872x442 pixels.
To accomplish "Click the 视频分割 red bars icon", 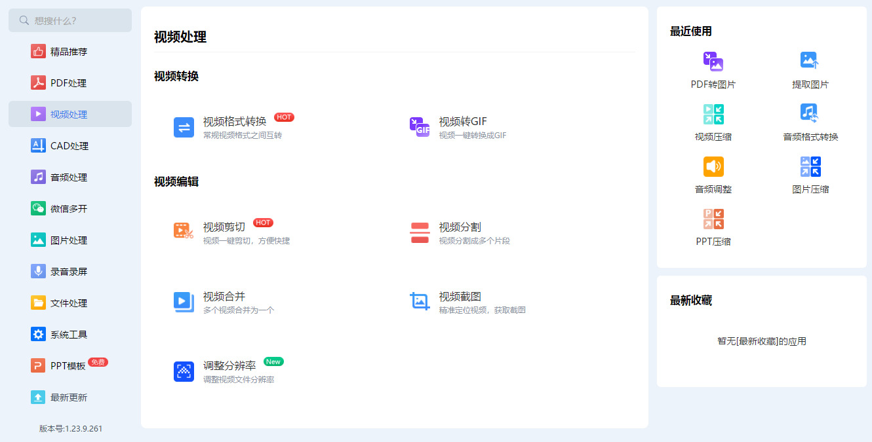I will (420, 232).
